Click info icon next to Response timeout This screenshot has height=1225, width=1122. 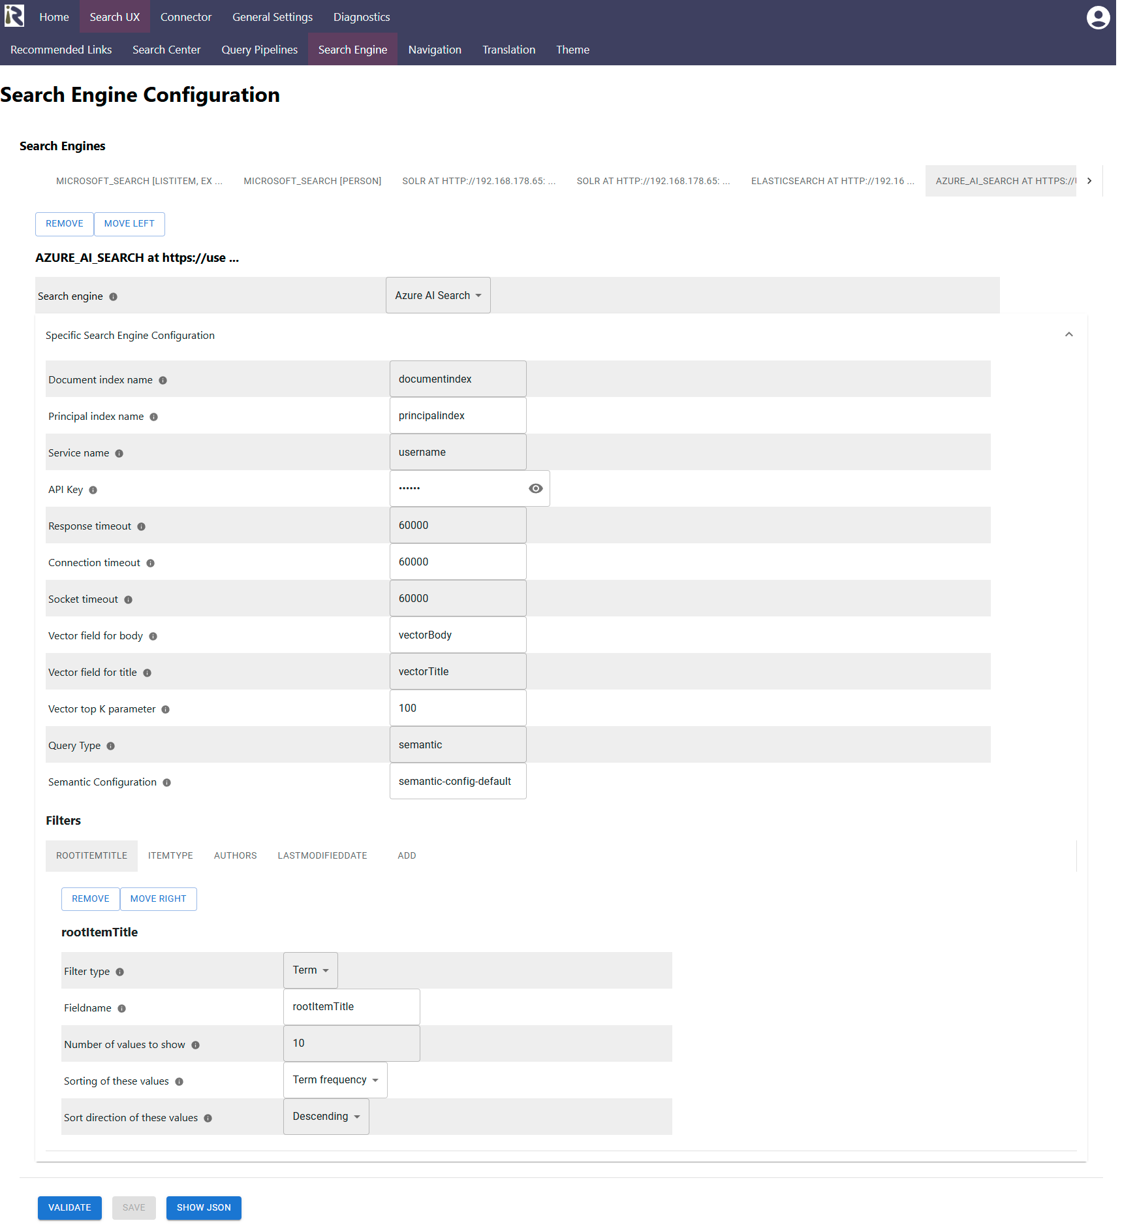(x=142, y=526)
